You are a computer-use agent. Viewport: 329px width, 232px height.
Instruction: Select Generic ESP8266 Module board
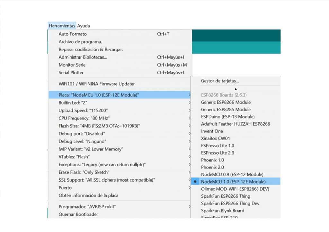click(226, 102)
